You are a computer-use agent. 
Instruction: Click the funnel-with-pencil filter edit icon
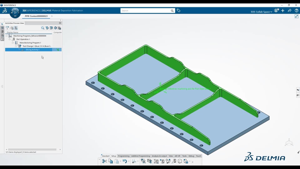[47, 28]
